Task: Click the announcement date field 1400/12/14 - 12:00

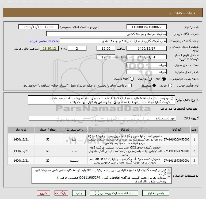Action: 39,27
